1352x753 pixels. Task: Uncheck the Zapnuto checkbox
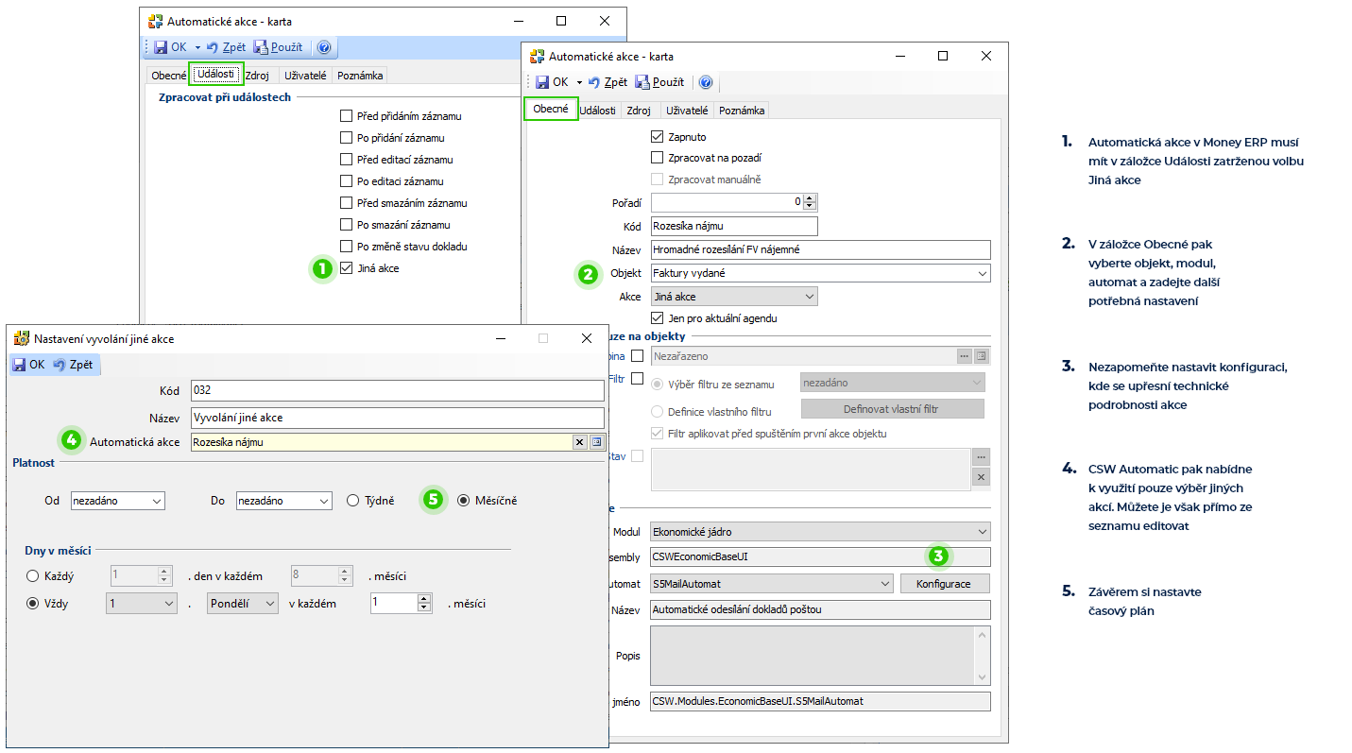[658, 137]
